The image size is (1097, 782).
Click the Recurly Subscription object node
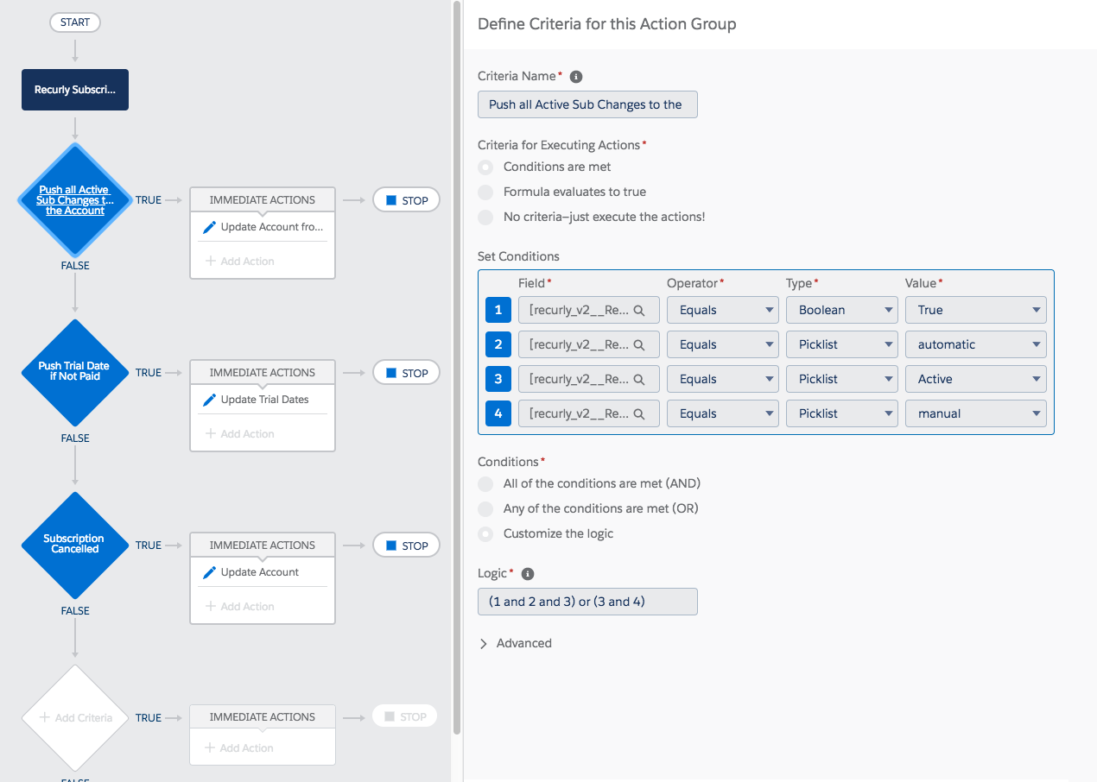coord(75,90)
